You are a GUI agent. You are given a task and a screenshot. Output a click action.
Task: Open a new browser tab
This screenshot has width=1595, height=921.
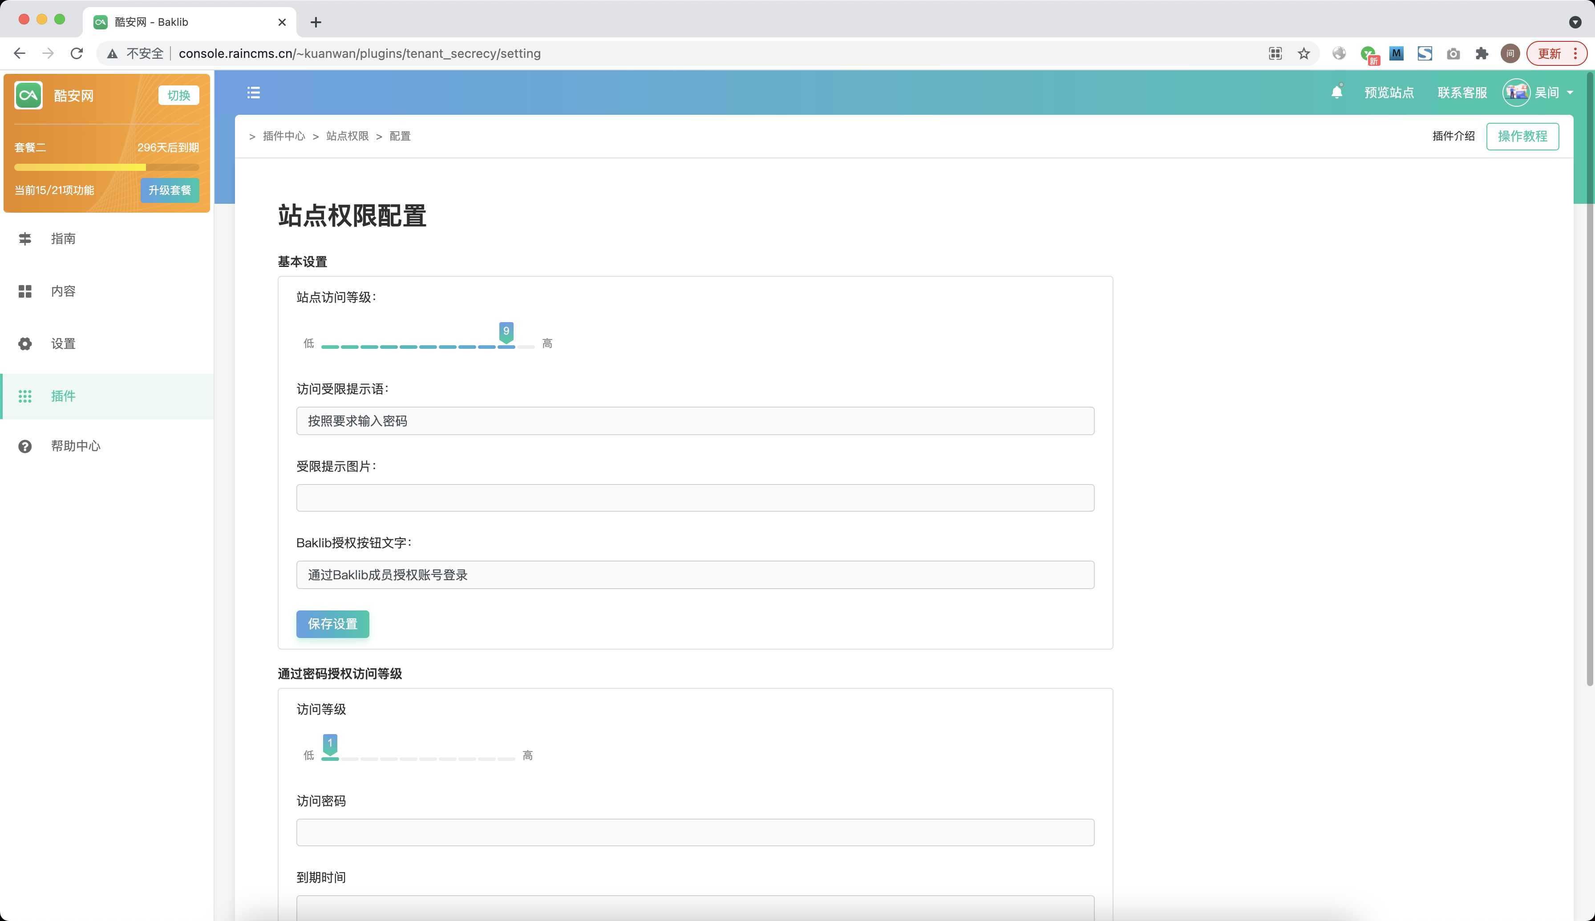tap(316, 22)
